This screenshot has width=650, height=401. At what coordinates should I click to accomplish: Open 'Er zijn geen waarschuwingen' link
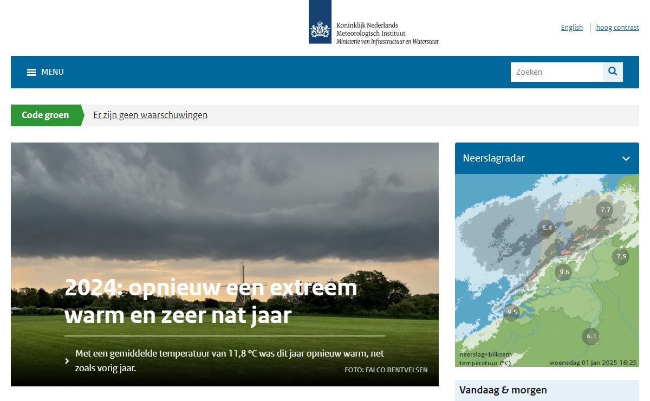pos(151,115)
